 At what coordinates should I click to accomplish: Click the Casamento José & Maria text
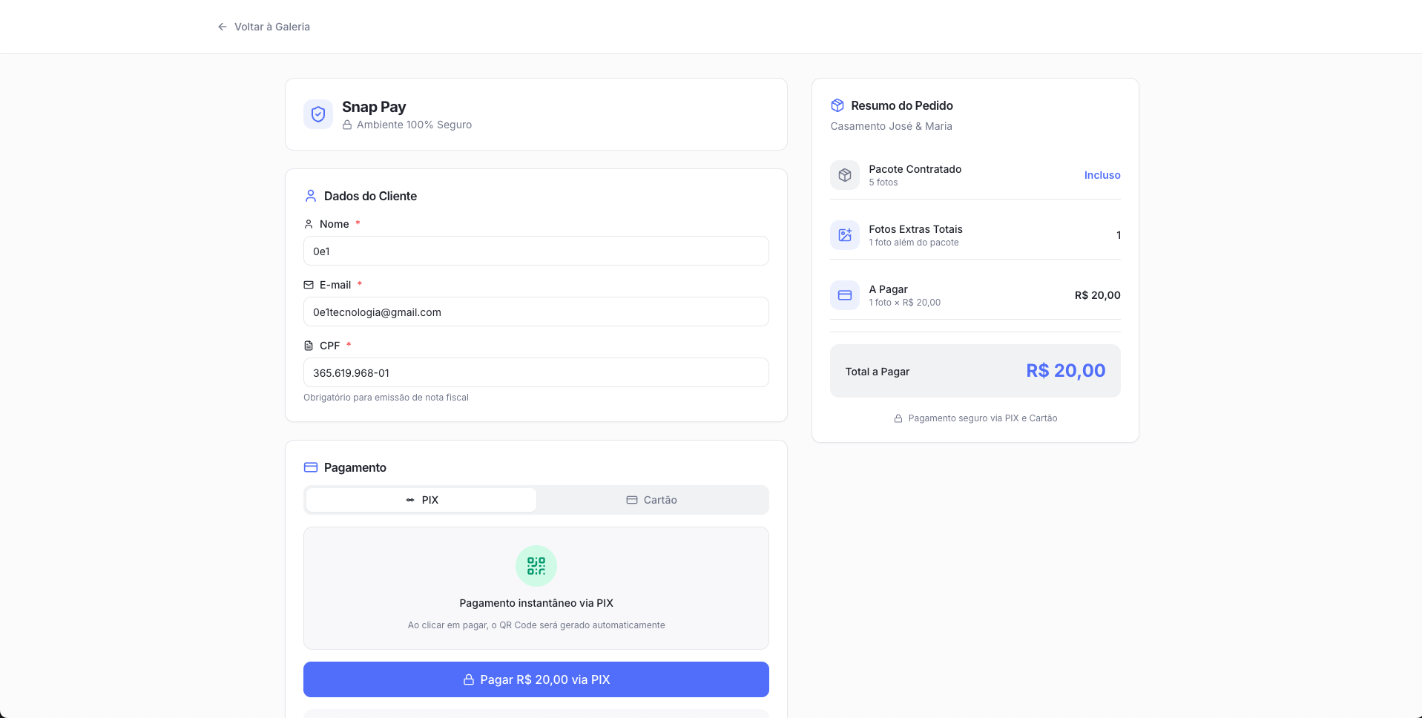coord(891,126)
